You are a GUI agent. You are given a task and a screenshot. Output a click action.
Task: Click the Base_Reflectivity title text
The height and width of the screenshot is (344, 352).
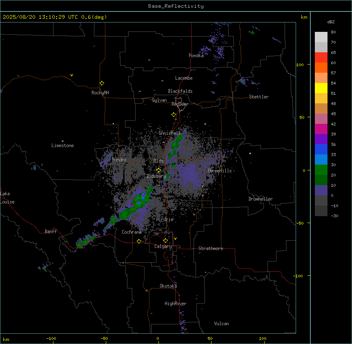(176, 6)
